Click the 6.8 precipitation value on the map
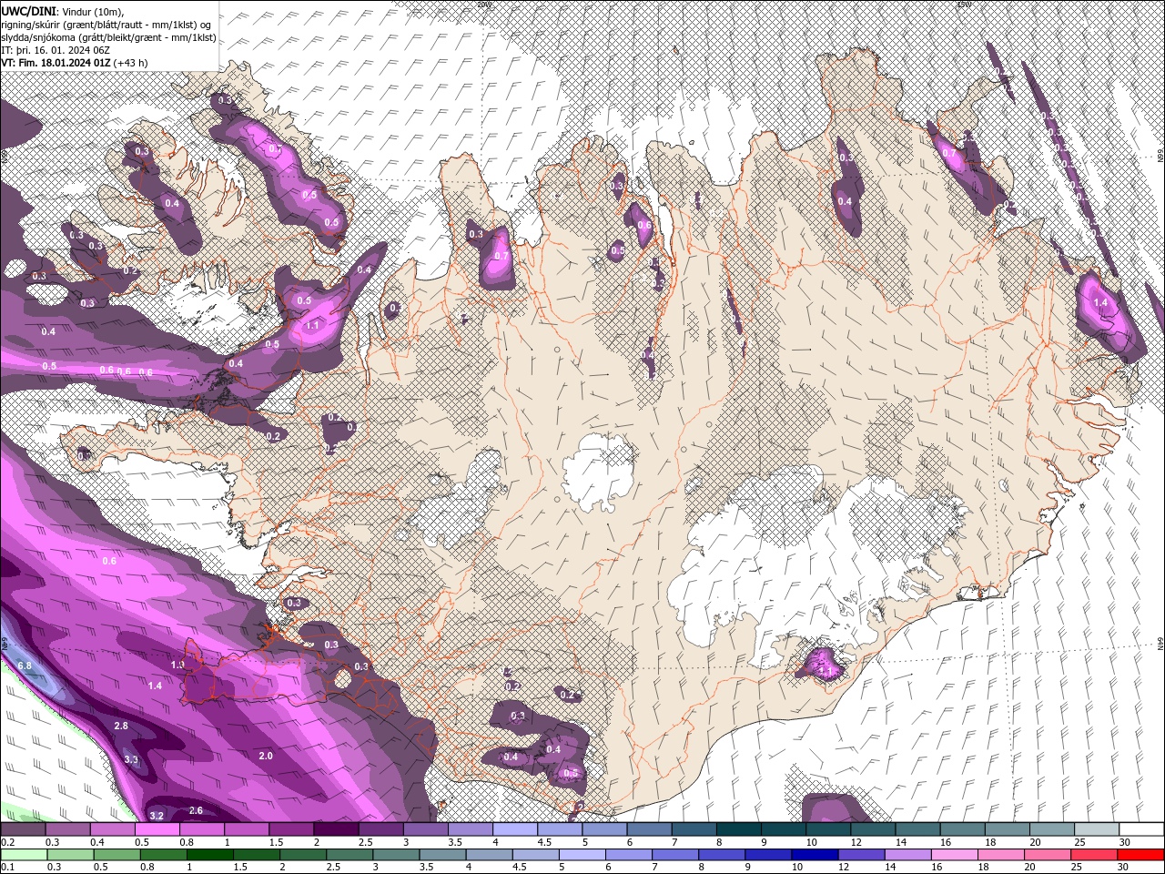The height and width of the screenshot is (874, 1165). click(x=25, y=666)
